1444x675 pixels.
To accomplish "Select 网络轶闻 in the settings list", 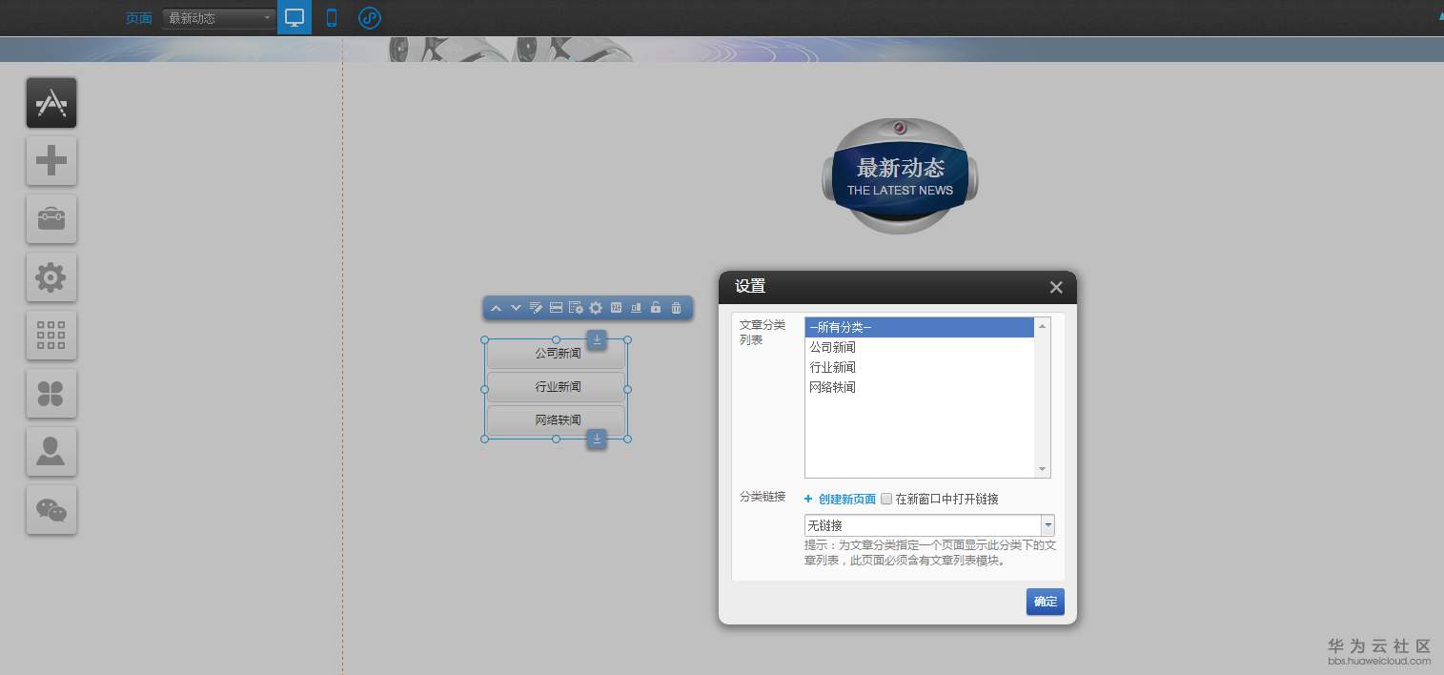I will pos(920,387).
